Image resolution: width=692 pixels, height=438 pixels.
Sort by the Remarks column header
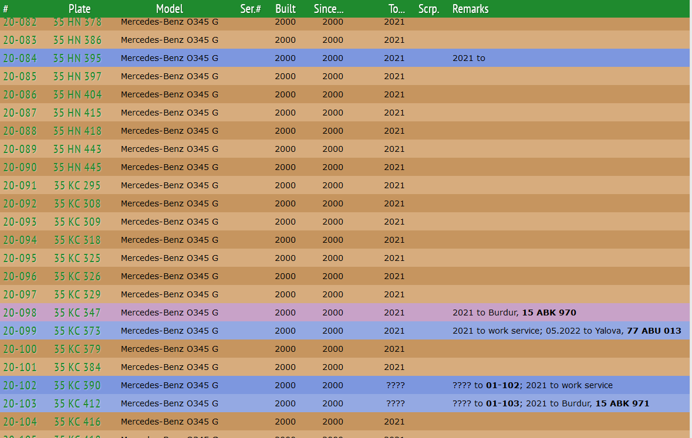[471, 9]
